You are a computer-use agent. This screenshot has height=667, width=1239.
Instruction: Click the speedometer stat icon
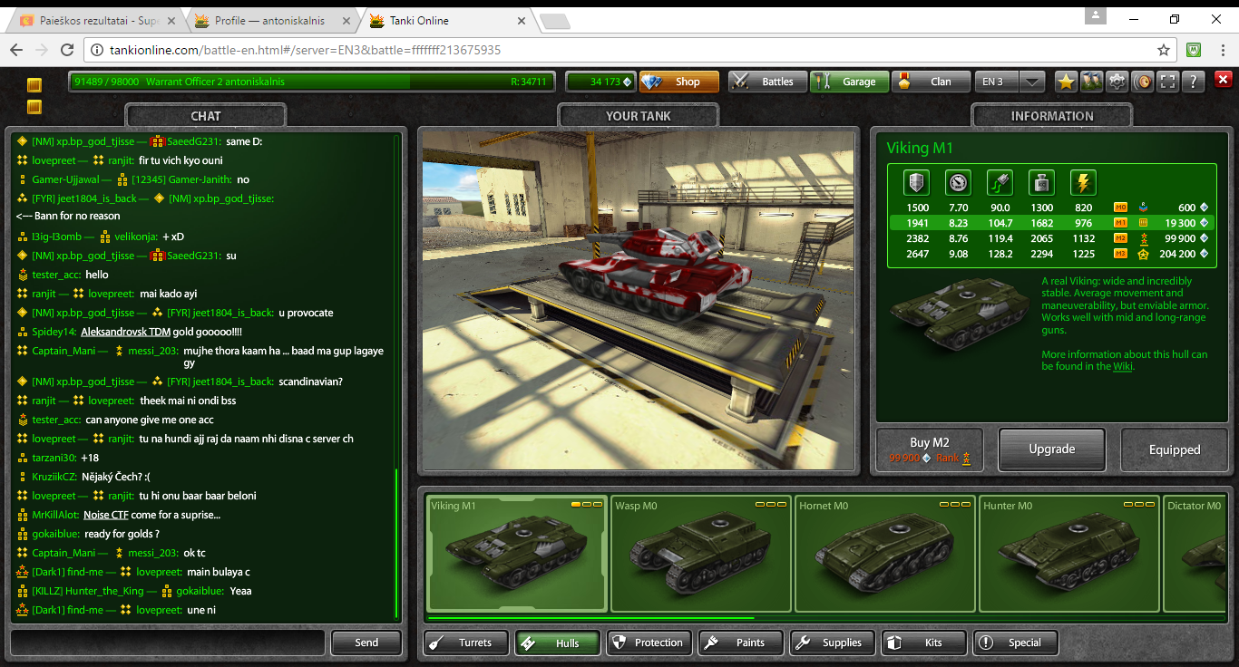tap(958, 183)
